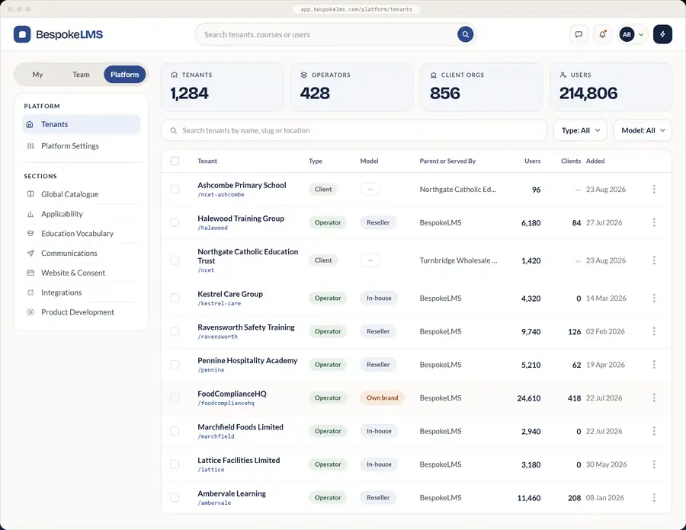686x530 pixels.
Task: Click the blue search submit icon
Action: coord(465,34)
